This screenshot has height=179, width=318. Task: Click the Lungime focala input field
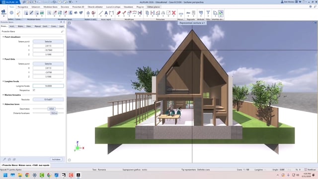48,86
